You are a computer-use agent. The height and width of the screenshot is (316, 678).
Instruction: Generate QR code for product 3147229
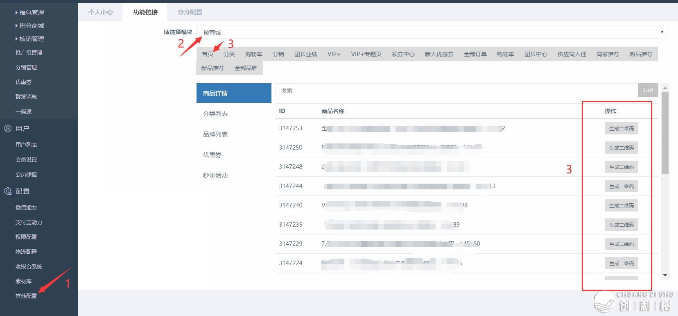[x=621, y=244]
